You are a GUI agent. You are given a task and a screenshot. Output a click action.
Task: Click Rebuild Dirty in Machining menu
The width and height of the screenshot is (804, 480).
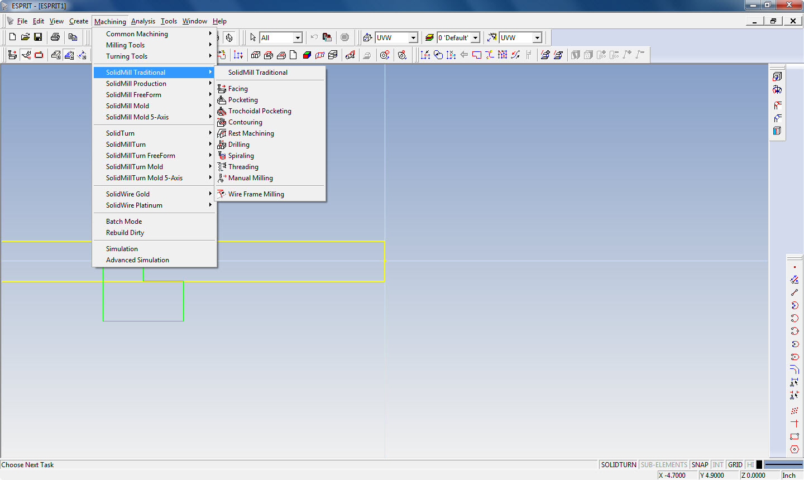(155, 233)
